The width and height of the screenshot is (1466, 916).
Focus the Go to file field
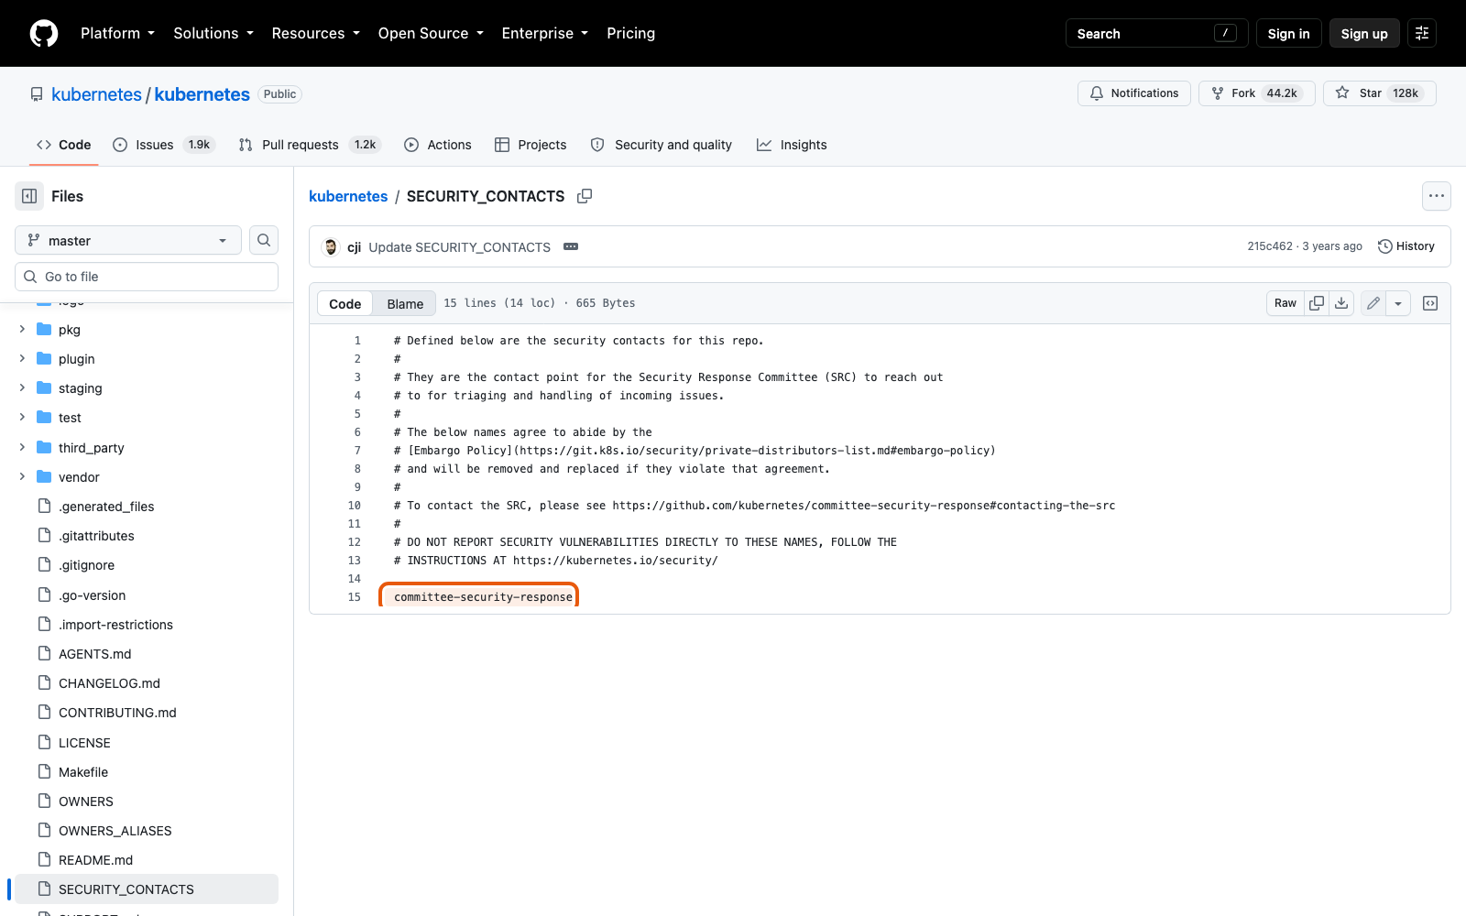147,277
